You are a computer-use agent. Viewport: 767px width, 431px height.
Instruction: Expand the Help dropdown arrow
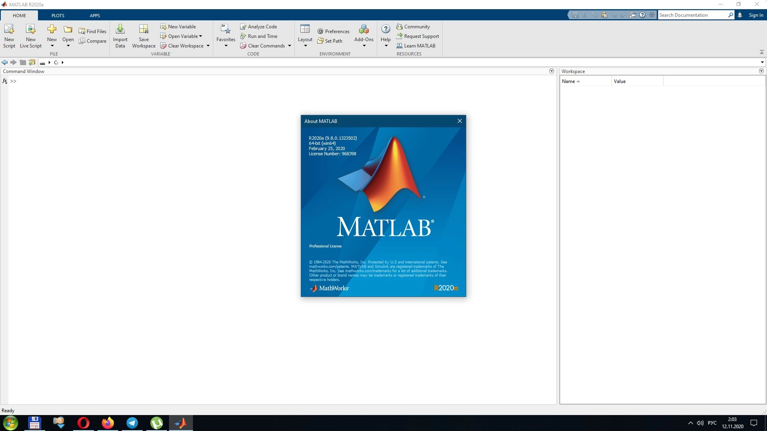386,46
